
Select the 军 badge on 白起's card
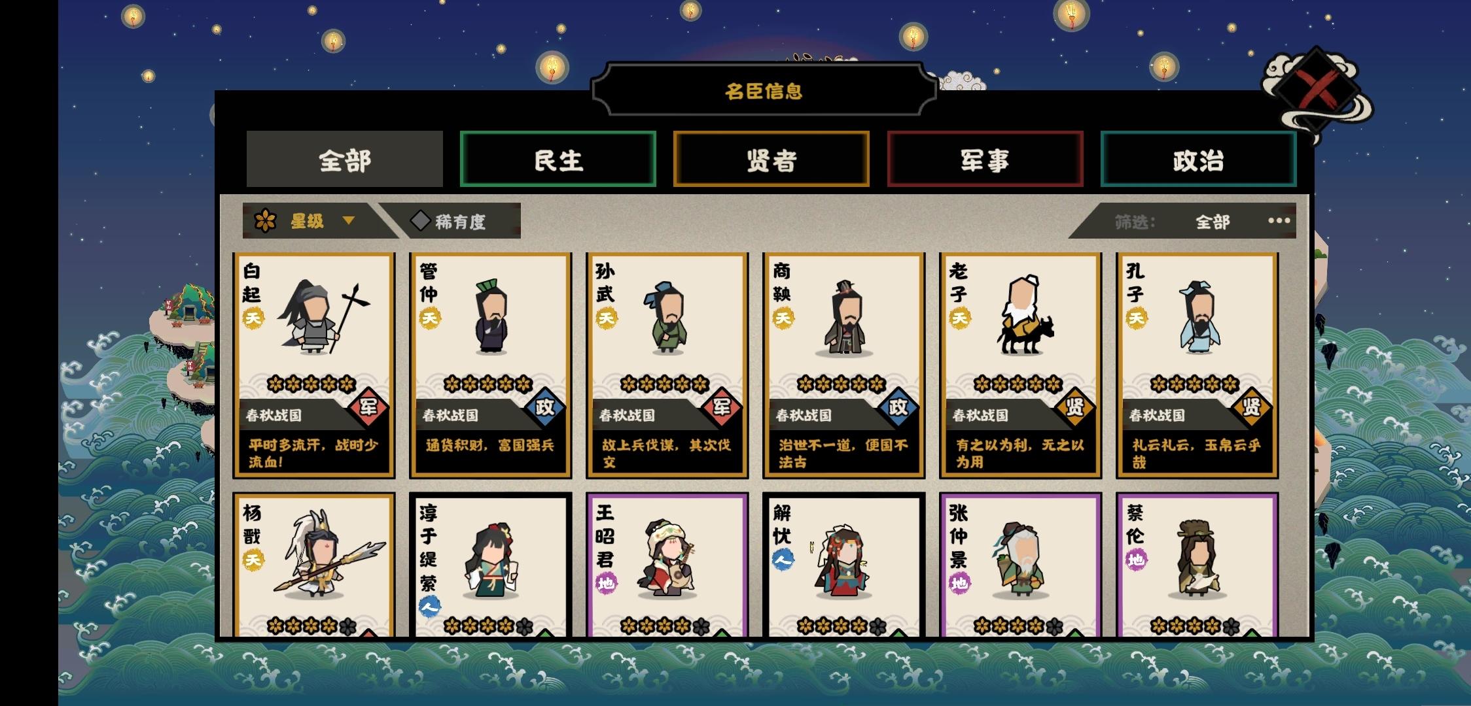(x=368, y=407)
